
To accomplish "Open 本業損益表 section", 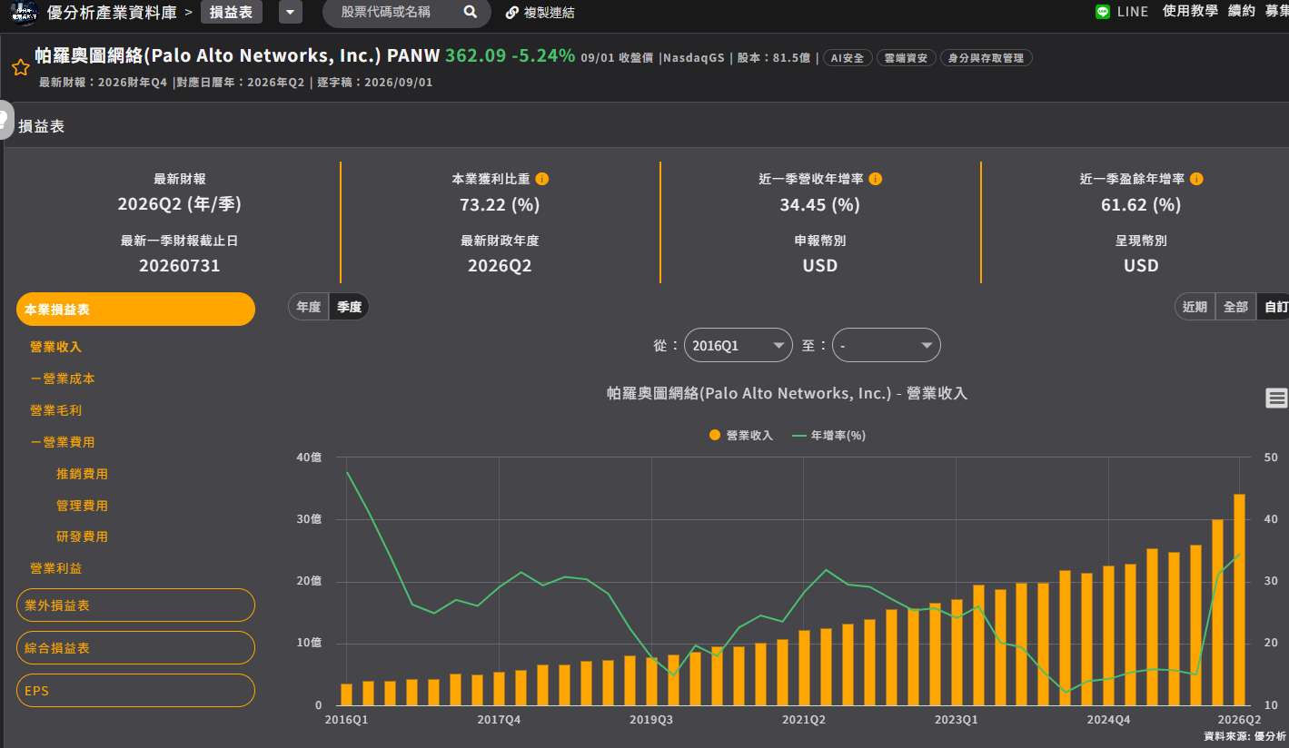I will tap(135, 309).
